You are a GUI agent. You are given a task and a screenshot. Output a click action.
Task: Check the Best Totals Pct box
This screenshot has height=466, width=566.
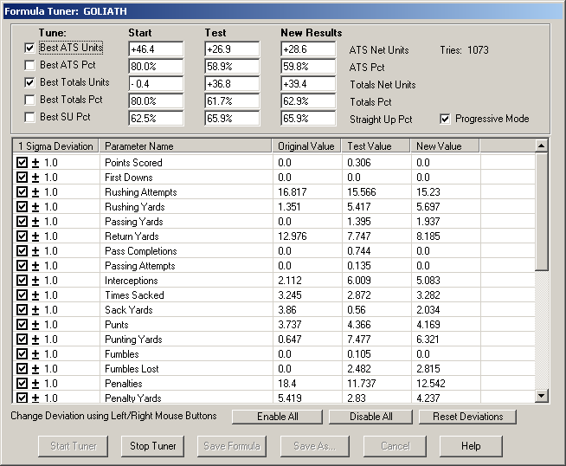(x=29, y=100)
